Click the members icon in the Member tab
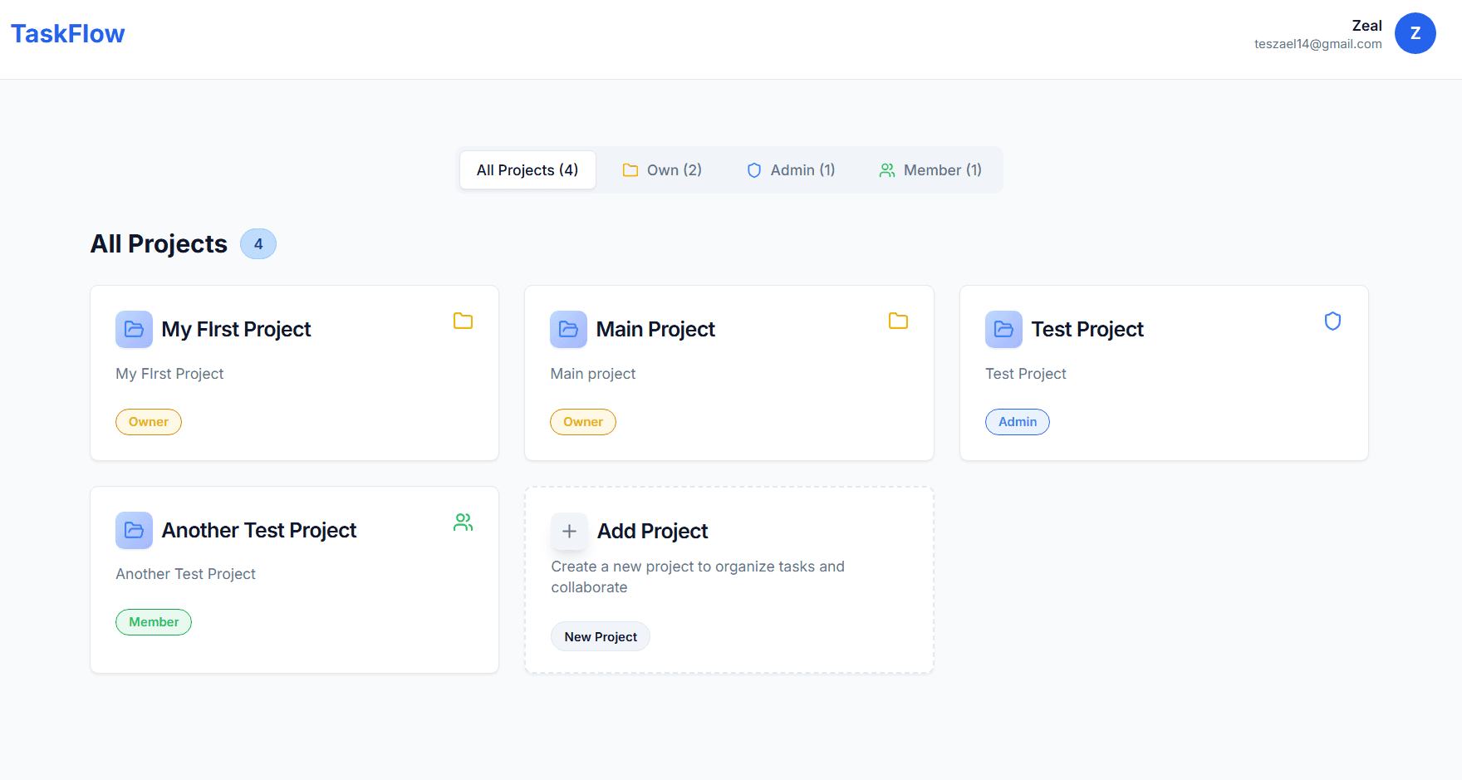Screen dimensions: 1462x780 point(886,169)
